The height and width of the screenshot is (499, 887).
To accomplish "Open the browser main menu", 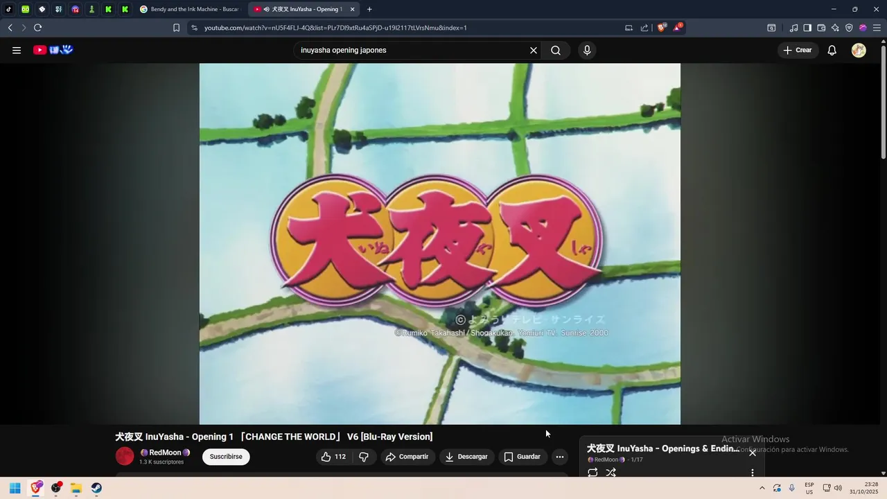I will click(x=877, y=28).
